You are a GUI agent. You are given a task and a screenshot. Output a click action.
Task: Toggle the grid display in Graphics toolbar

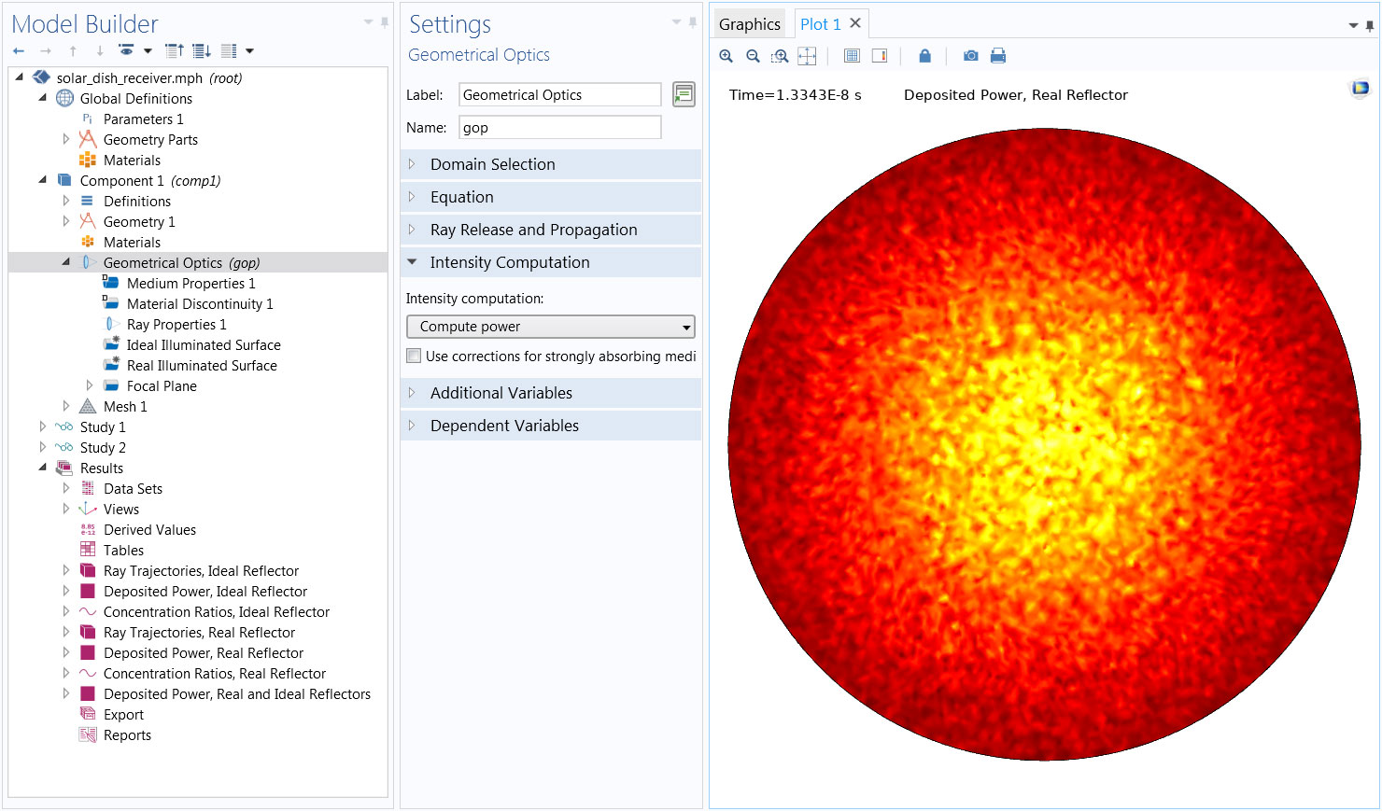[852, 56]
